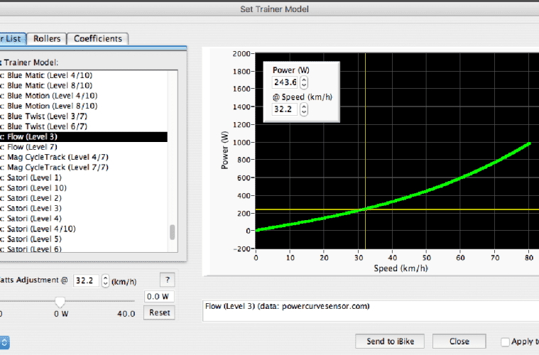Open help with the question mark button
This screenshot has height=355, width=539.
pyautogui.click(x=167, y=280)
